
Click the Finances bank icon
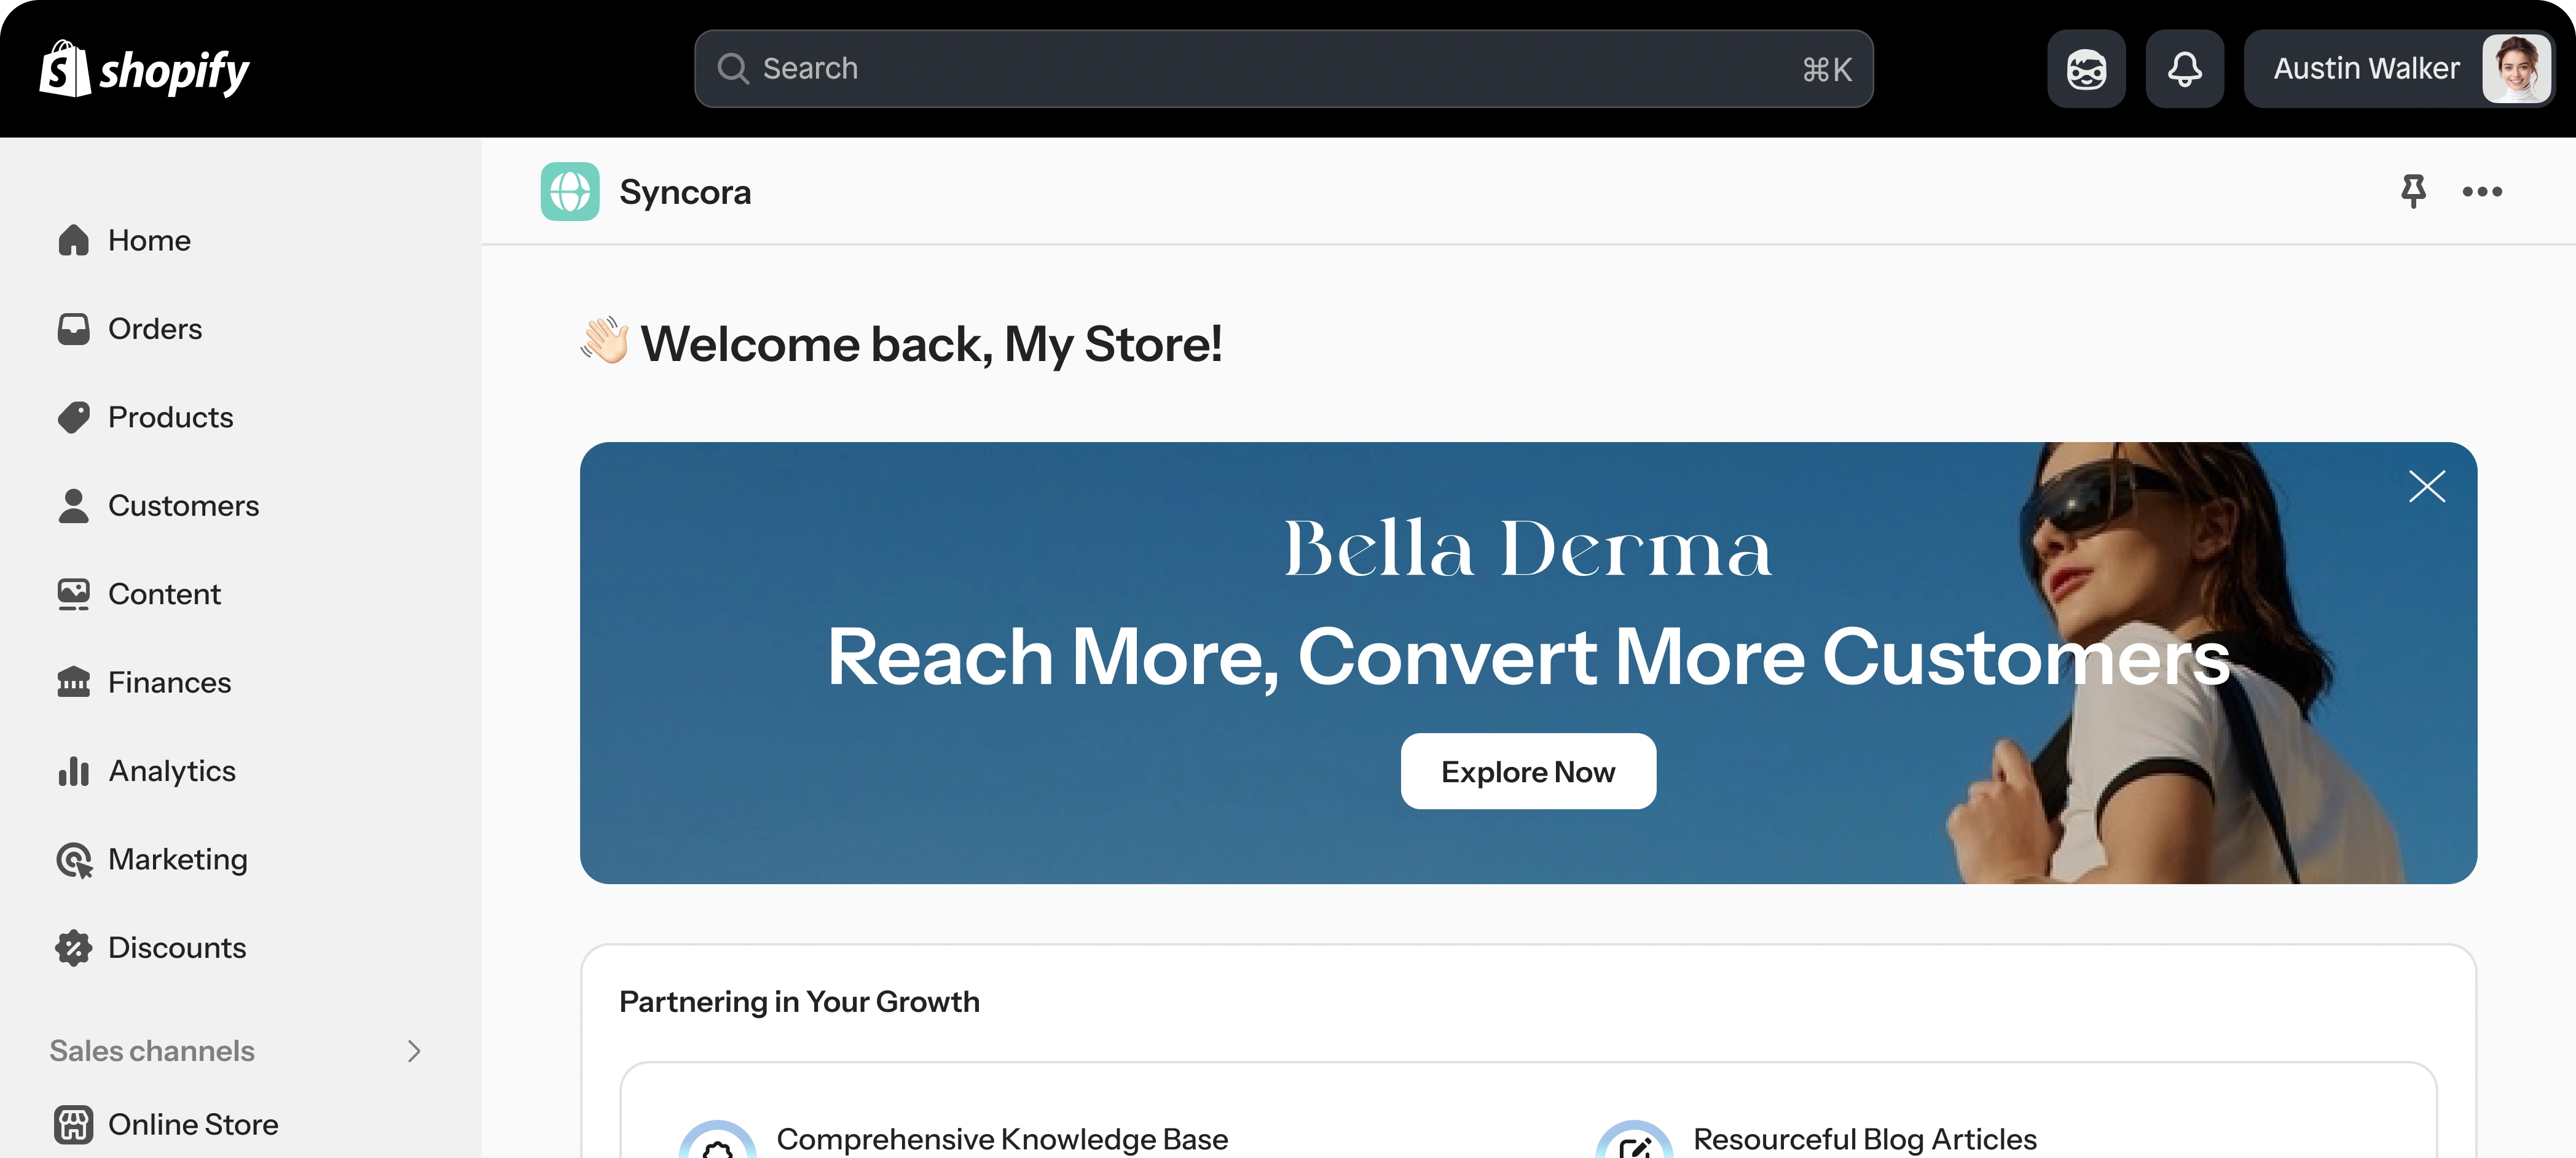[73, 682]
